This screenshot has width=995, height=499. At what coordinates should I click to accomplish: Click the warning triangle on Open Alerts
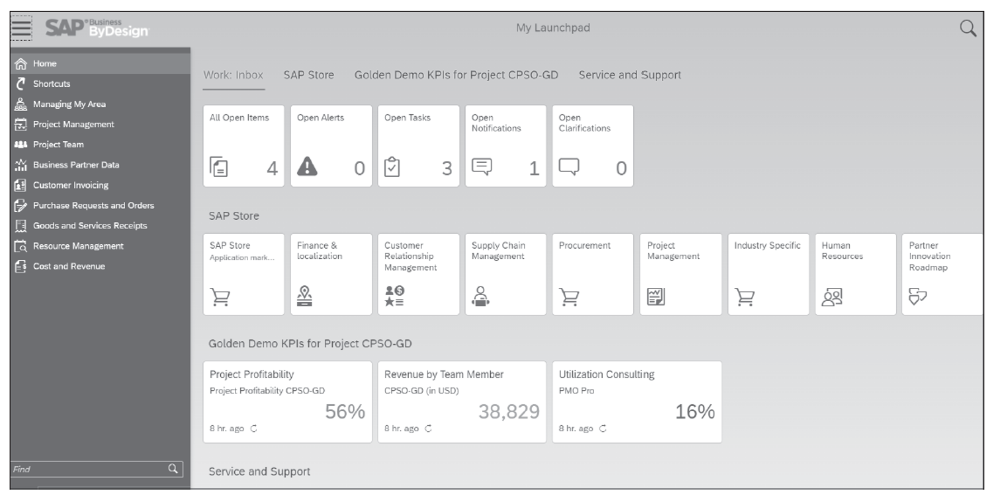[x=307, y=167]
